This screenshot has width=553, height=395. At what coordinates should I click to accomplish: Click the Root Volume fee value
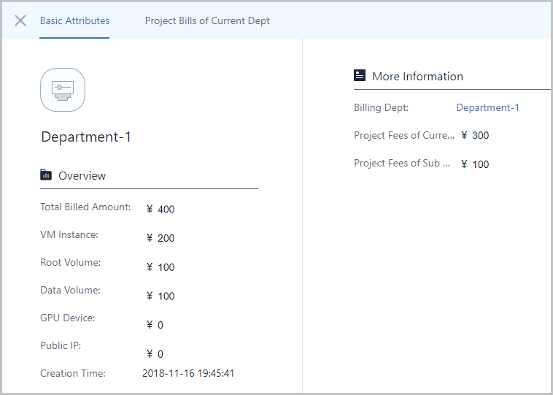pyautogui.click(x=161, y=267)
